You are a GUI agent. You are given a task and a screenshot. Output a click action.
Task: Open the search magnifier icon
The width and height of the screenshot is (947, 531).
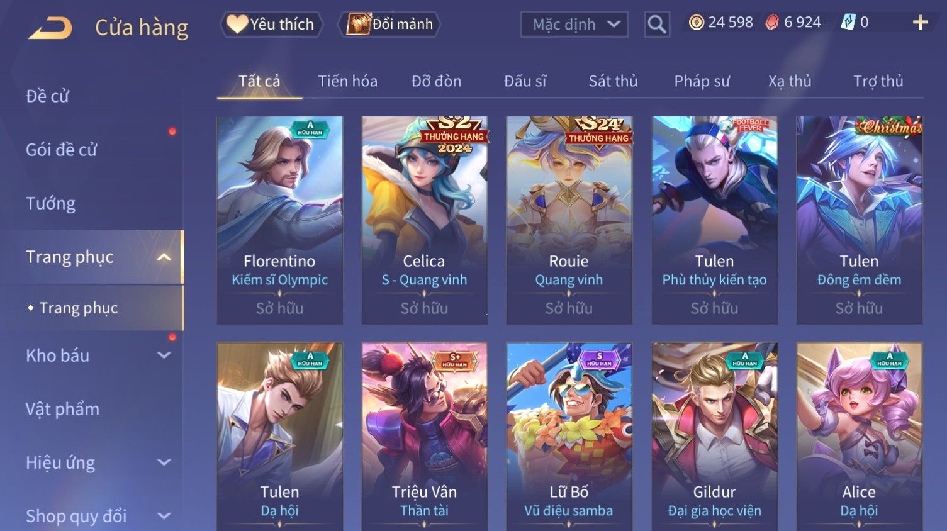click(656, 25)
